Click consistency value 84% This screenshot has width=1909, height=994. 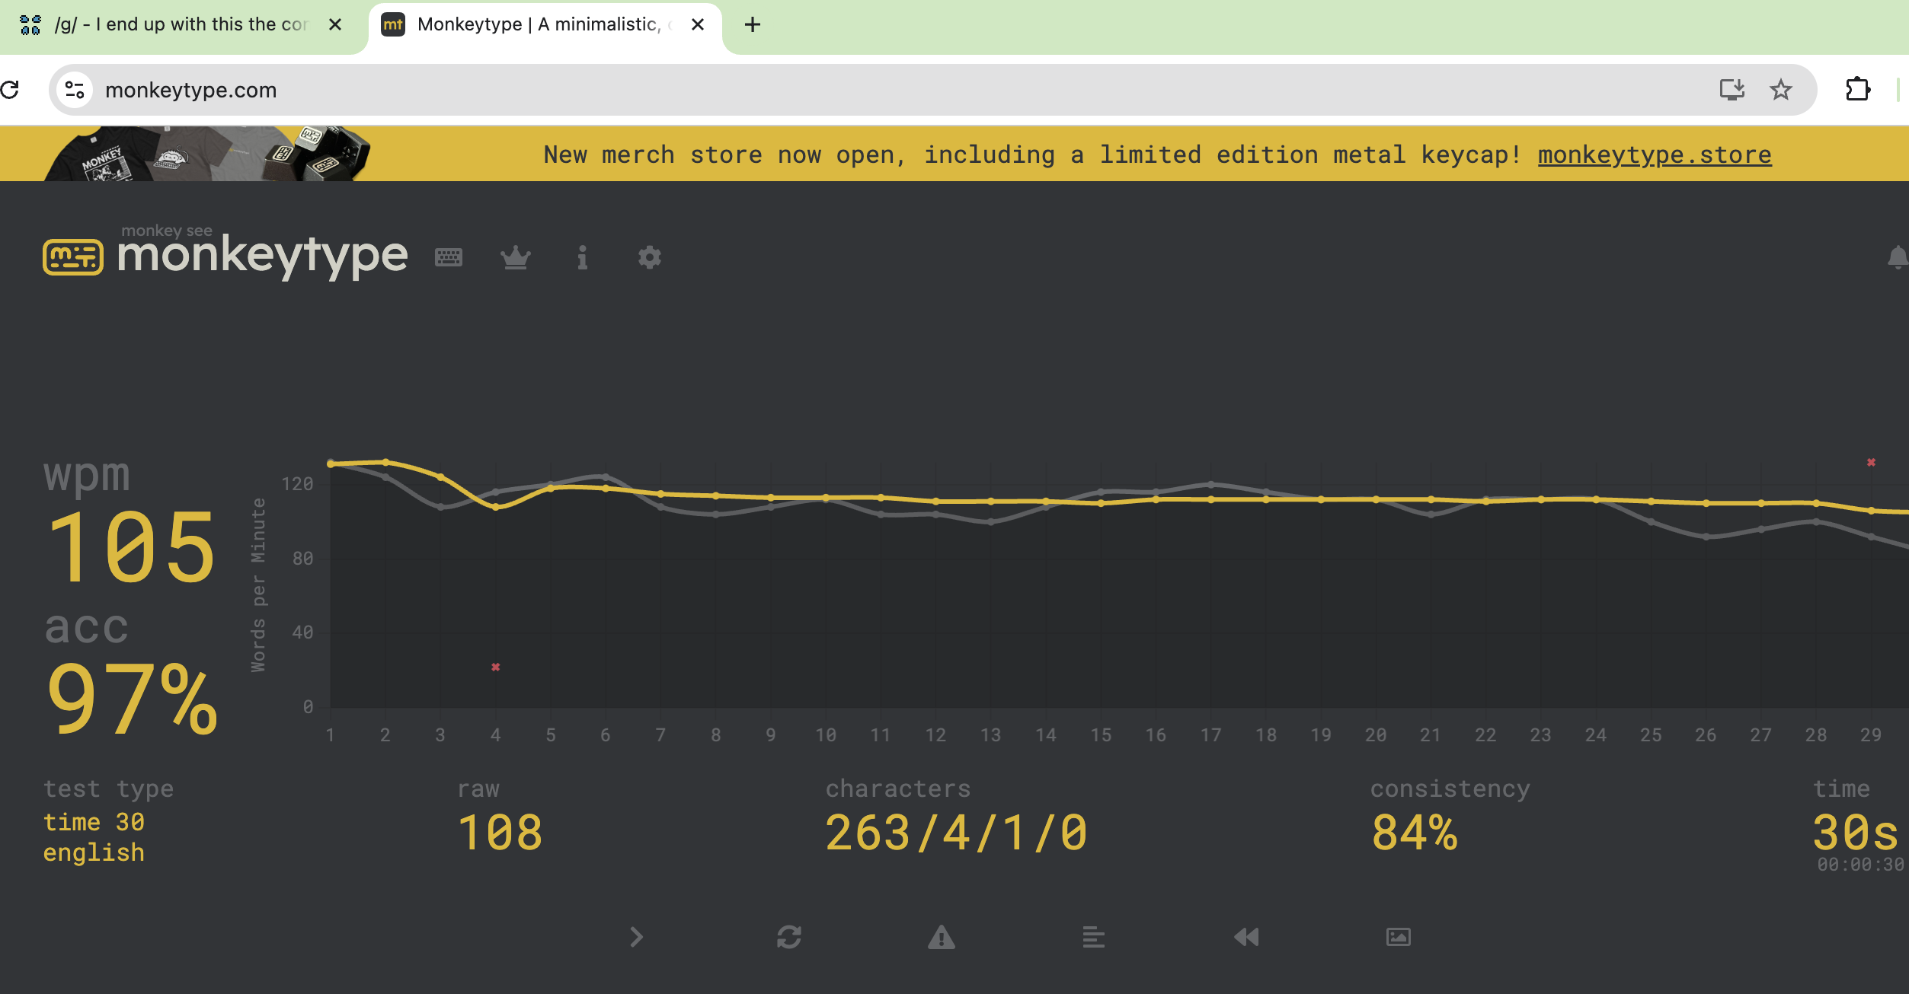pyautogui.click(x=1415, y=833)
